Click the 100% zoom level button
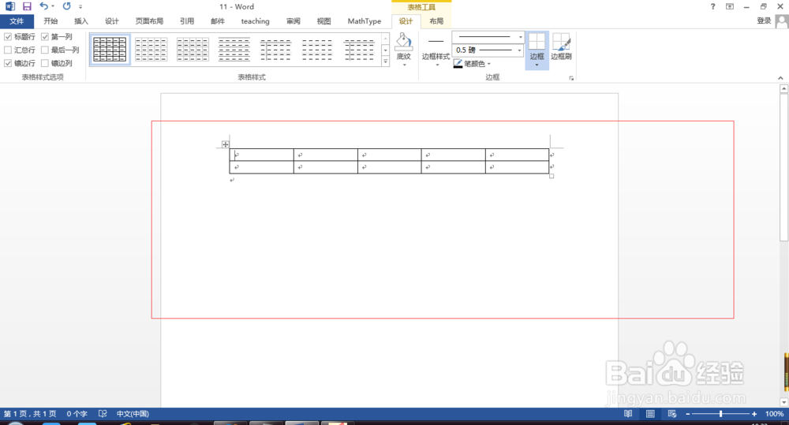Viewport: 789px width, 425px height. click(x=775, y=413)
